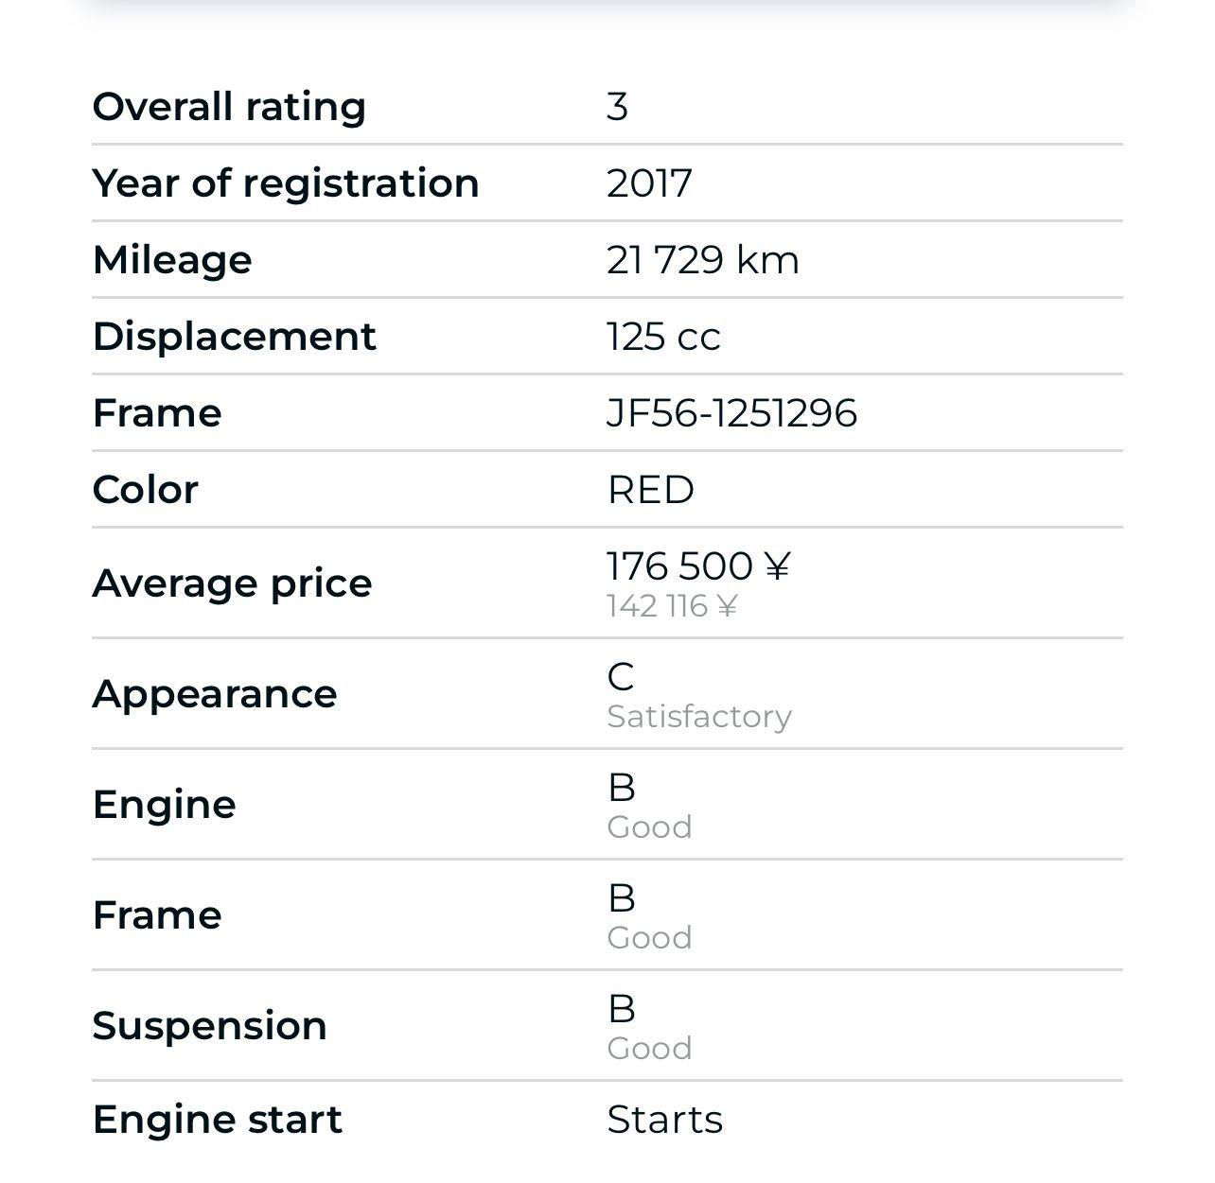1215x1183 pixels.
Task: Select the overall rating value 3
Action: pyautogui.click(x=617, y=107)
